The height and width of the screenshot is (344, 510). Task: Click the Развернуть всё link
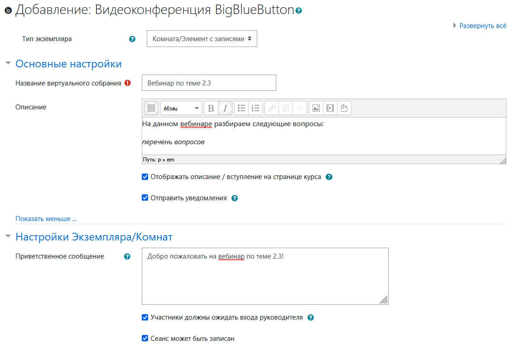point(483,26)
